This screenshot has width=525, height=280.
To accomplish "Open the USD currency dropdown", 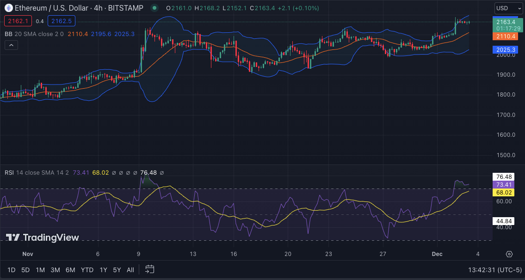I will pyautogui.click(x=506, y=8).
